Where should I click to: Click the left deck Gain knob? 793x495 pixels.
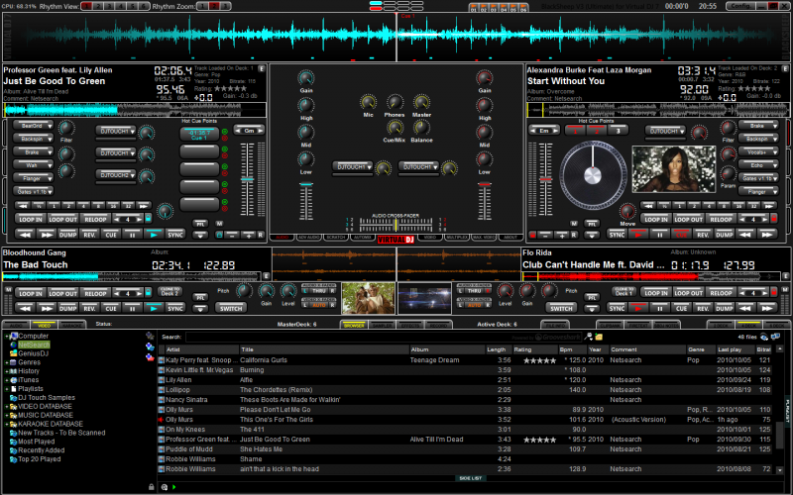306,78
